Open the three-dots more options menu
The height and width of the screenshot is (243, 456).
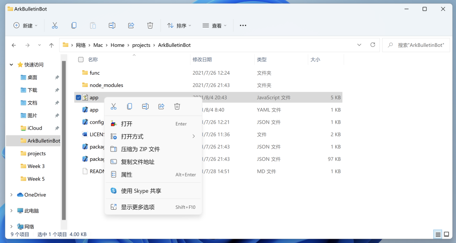coord(243,26)
